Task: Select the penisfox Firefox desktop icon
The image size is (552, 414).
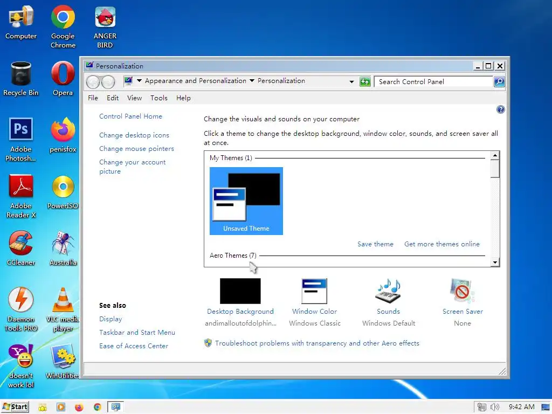Action: pyautogui.click(x=63, y=135)
